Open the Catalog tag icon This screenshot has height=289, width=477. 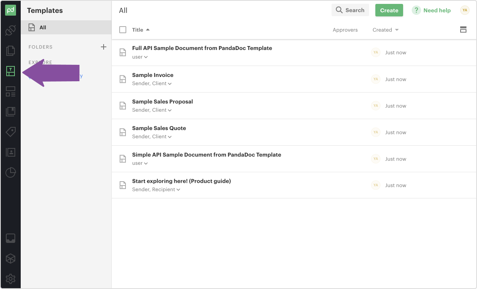click(11, 132)
